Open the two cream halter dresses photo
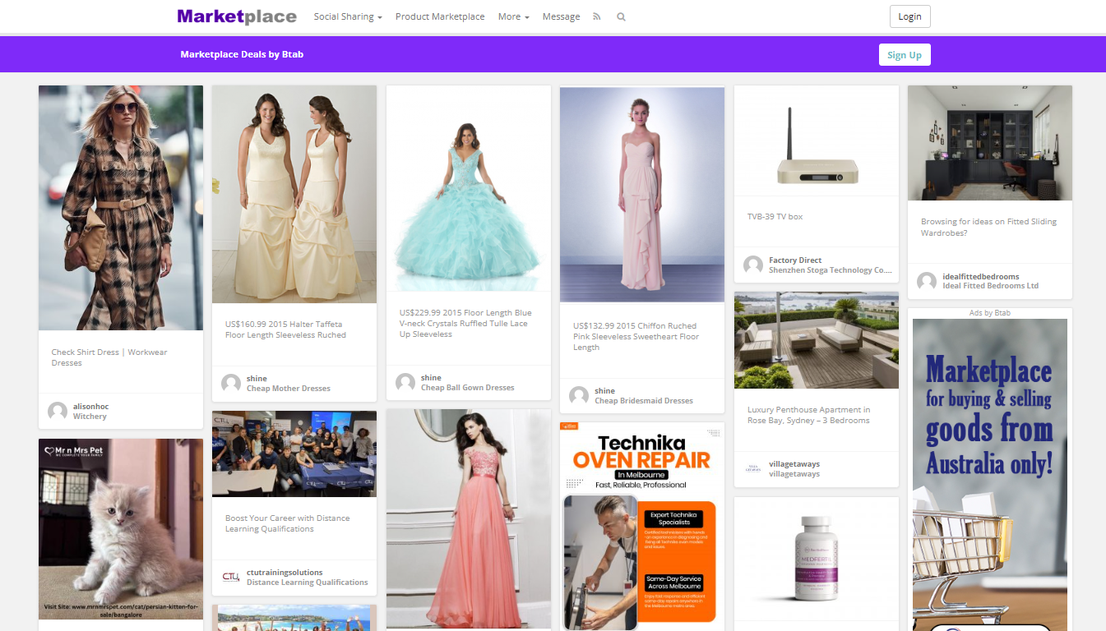This screenshot has width=1106, height=631. pyautogui.click(x=294, y=194)
